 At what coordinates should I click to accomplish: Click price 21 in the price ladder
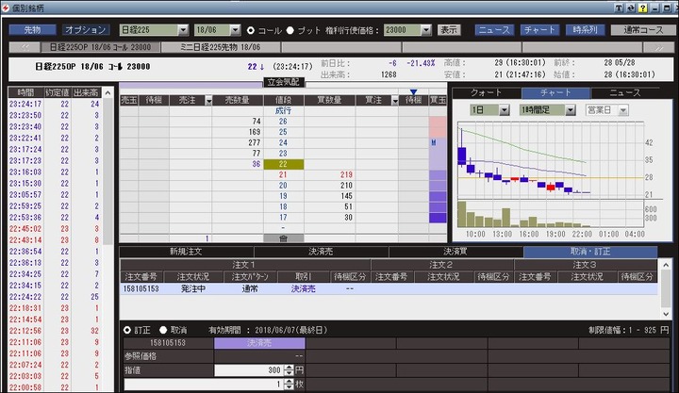click(283, 175)
